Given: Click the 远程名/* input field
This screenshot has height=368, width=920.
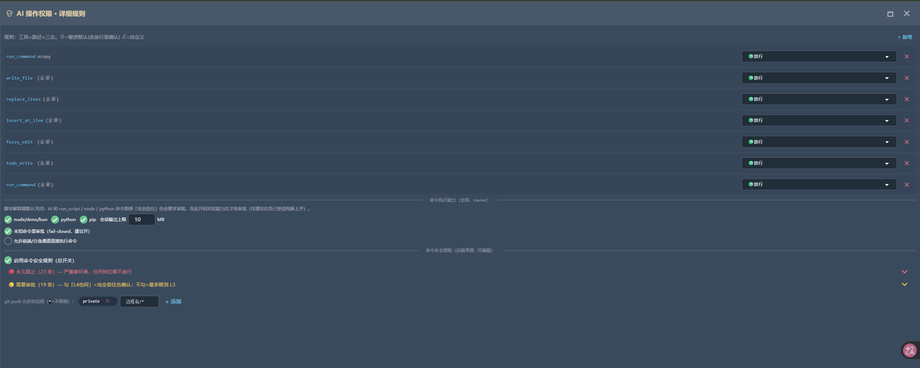Looking at the screenshot, I should [x=139, y=302].
